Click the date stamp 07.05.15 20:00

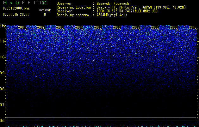(16, 15)
